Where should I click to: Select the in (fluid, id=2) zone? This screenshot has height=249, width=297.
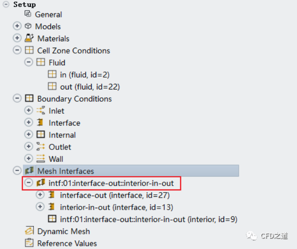pos(84,75)
